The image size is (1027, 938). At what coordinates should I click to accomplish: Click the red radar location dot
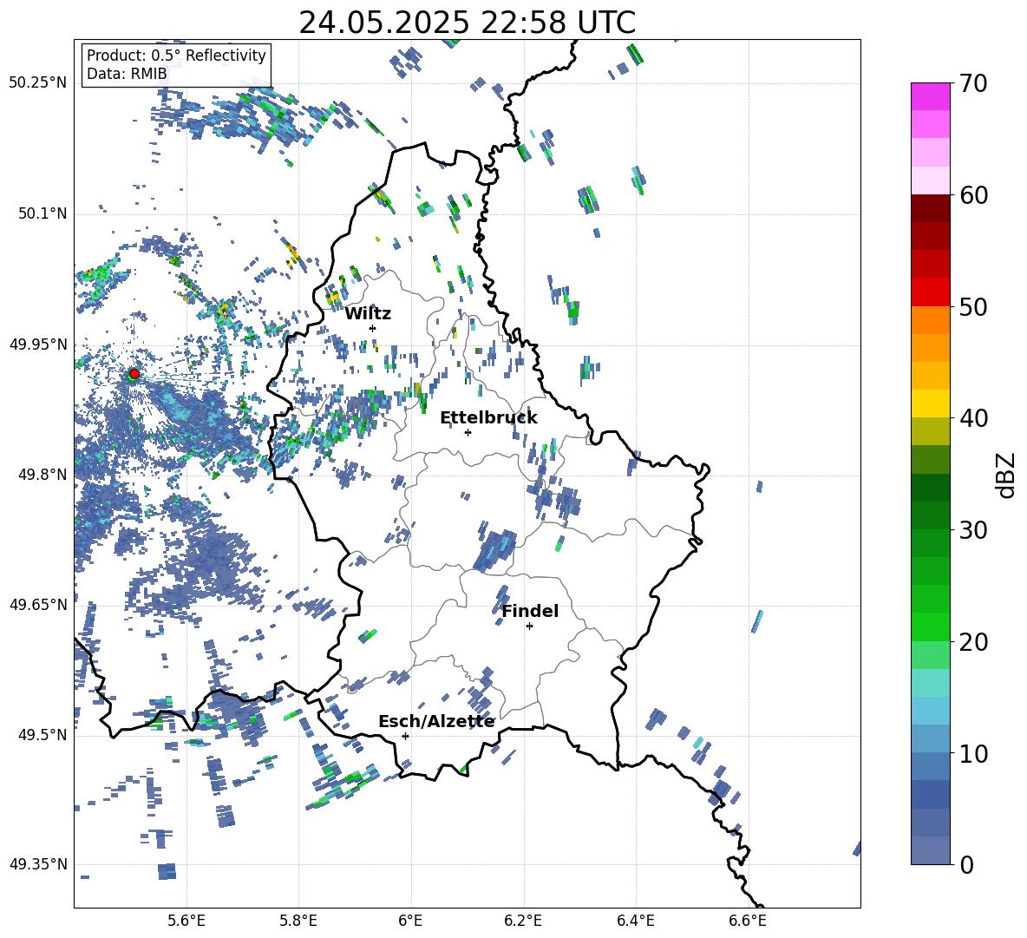coord(134,374)
